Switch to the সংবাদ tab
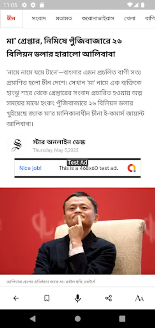 [39, 19]
